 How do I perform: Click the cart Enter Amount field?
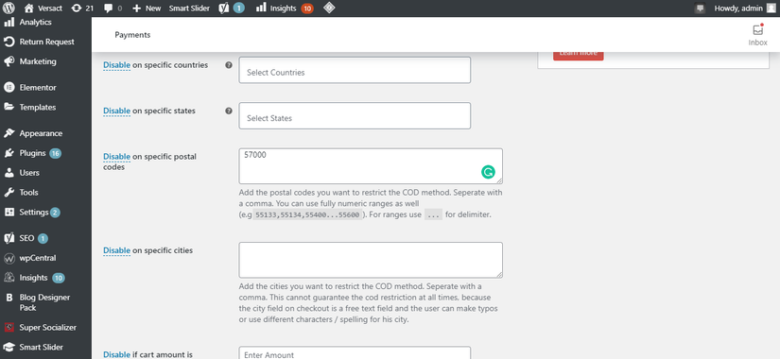[355, 353]
